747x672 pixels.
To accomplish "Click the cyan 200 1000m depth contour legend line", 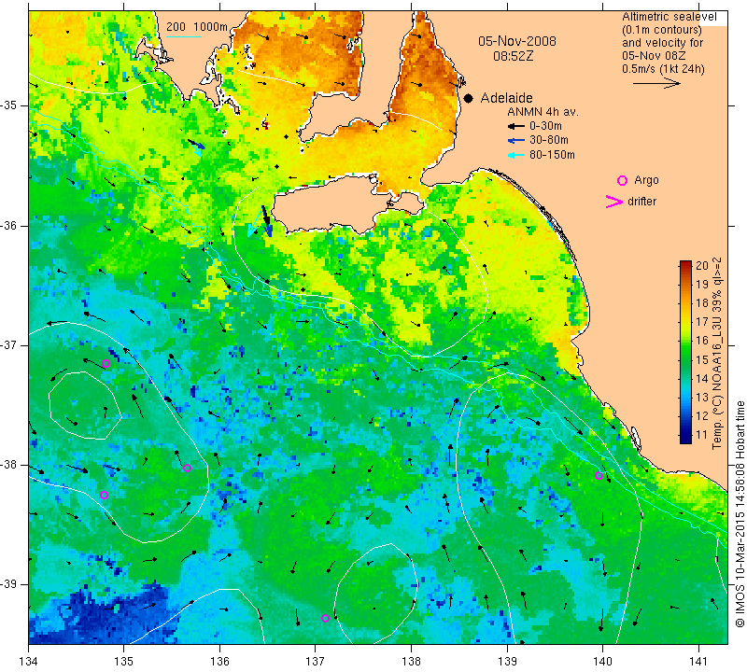I will click(183, 36).
